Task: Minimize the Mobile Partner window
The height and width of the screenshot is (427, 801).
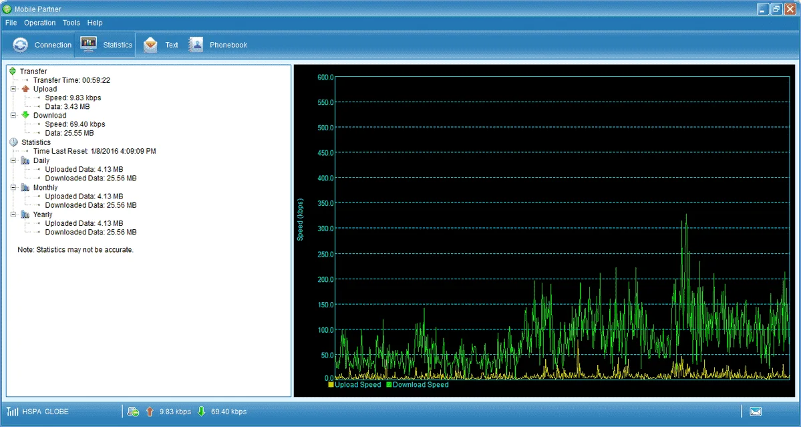Action: pos(763,9)
